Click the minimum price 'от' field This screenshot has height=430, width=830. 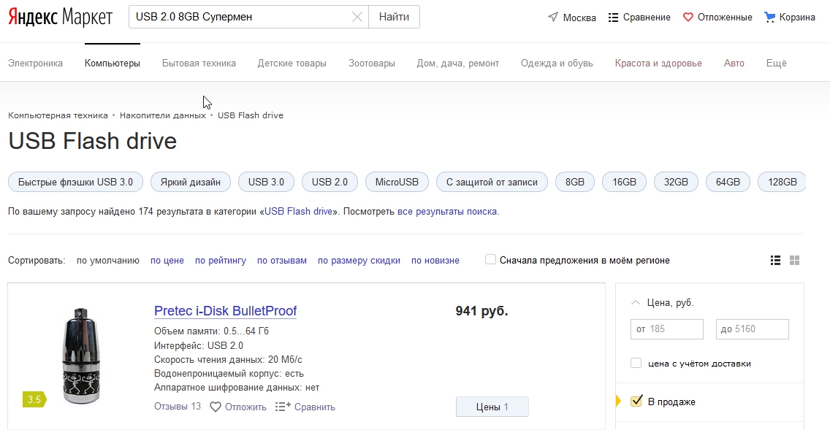667,329
